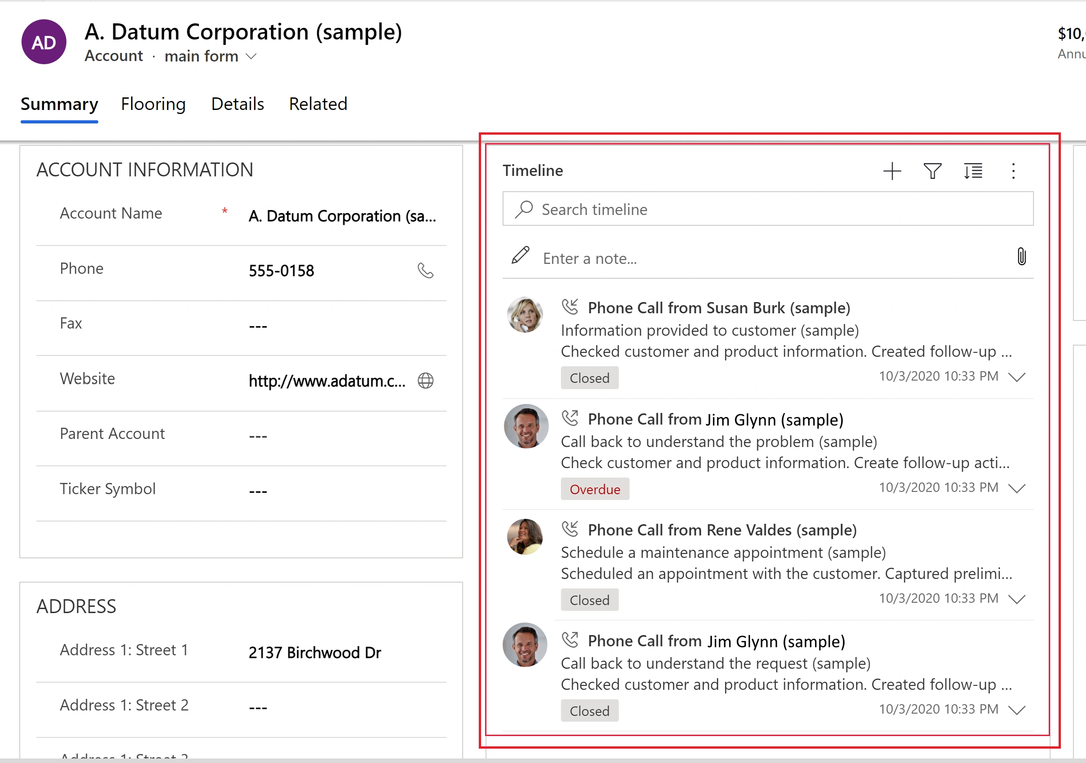The image size is (1086, 763).
Task: Click the purple AD account avatar
Action: (44, 42)
